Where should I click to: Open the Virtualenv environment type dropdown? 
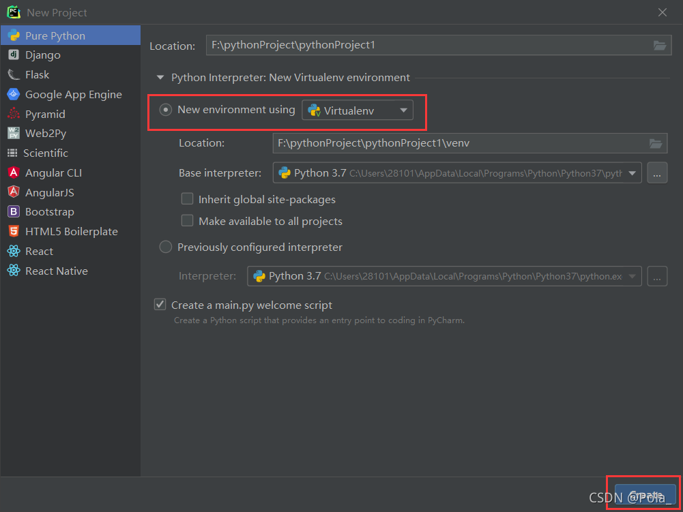click(358, 110)
